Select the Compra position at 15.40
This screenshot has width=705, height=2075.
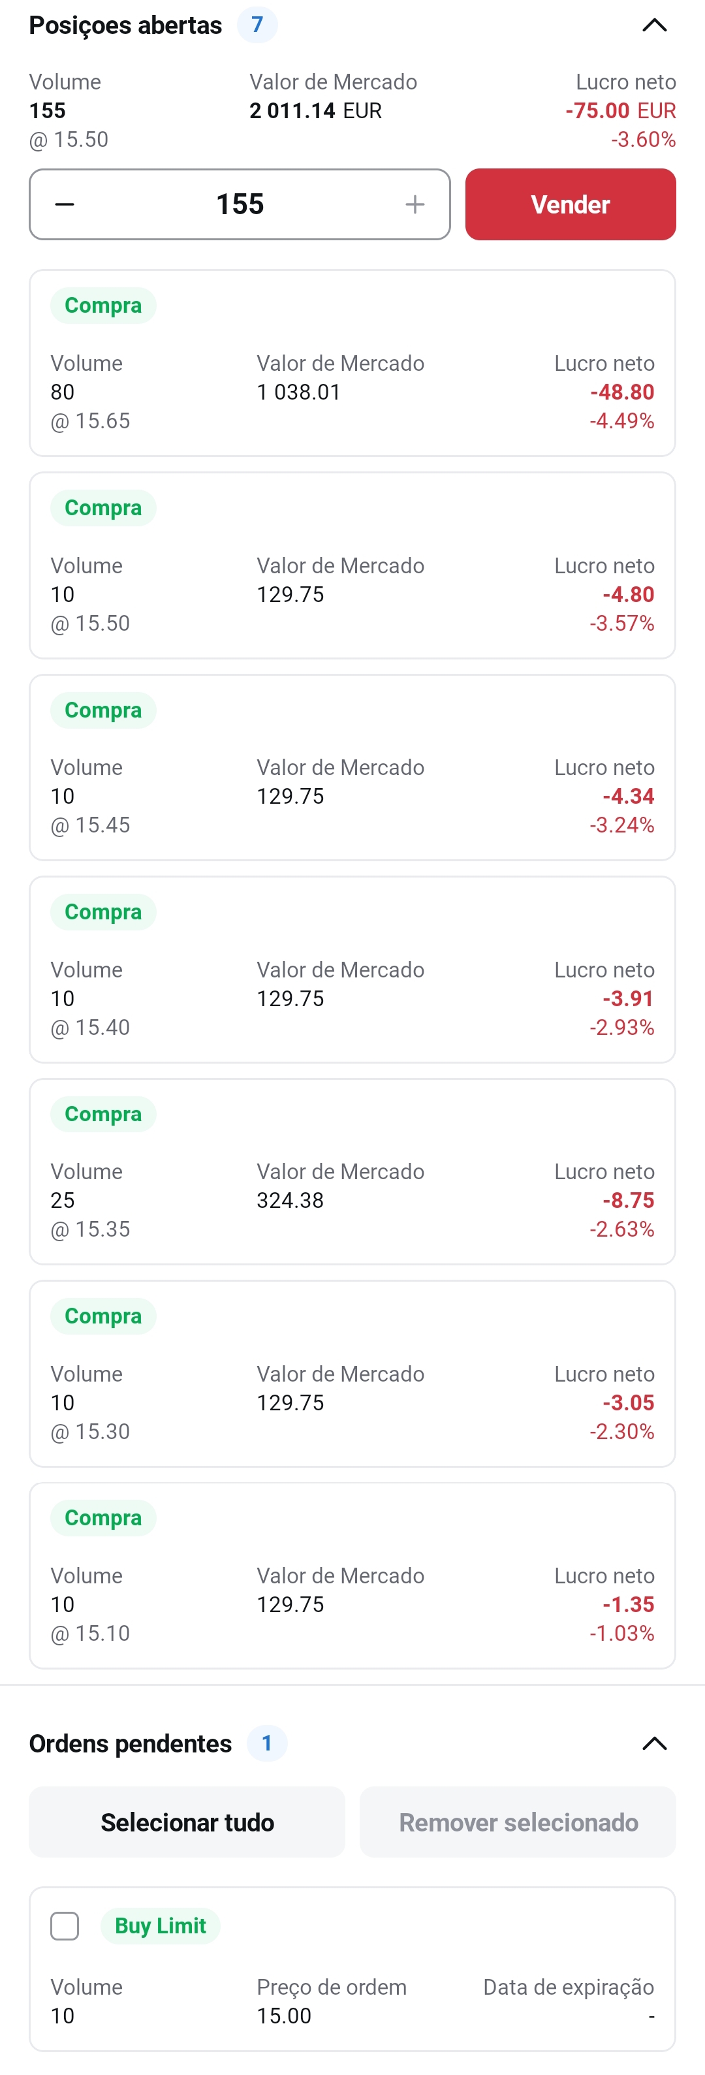tap(352, 970)
